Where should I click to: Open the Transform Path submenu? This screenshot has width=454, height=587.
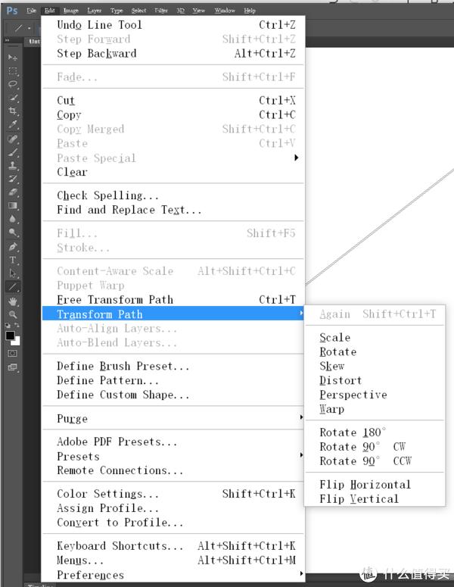click(x=173, y=314)
